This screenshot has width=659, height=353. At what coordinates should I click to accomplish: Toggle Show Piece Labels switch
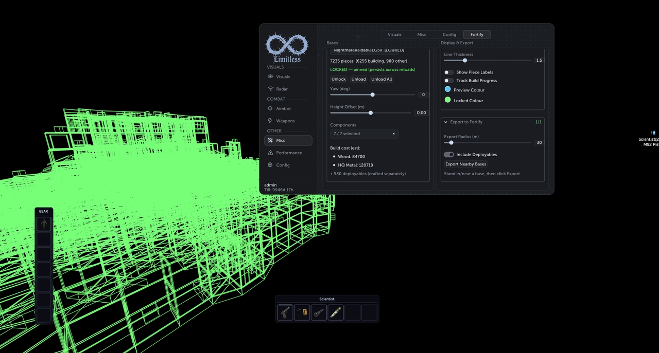449,72
